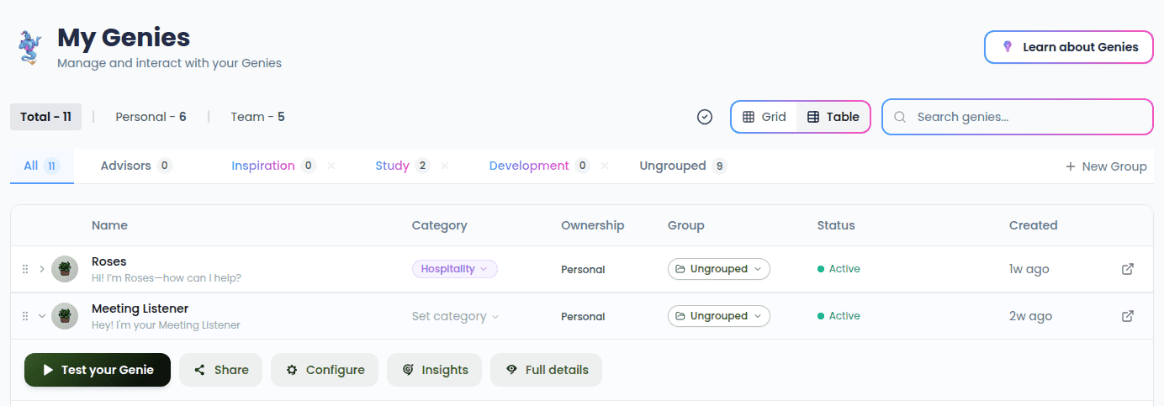Click the Full details button

coord(546,370)
